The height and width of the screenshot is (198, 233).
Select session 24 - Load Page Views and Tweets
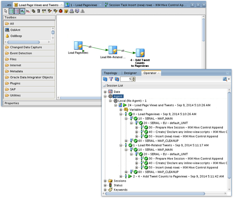tap(169, 105)
